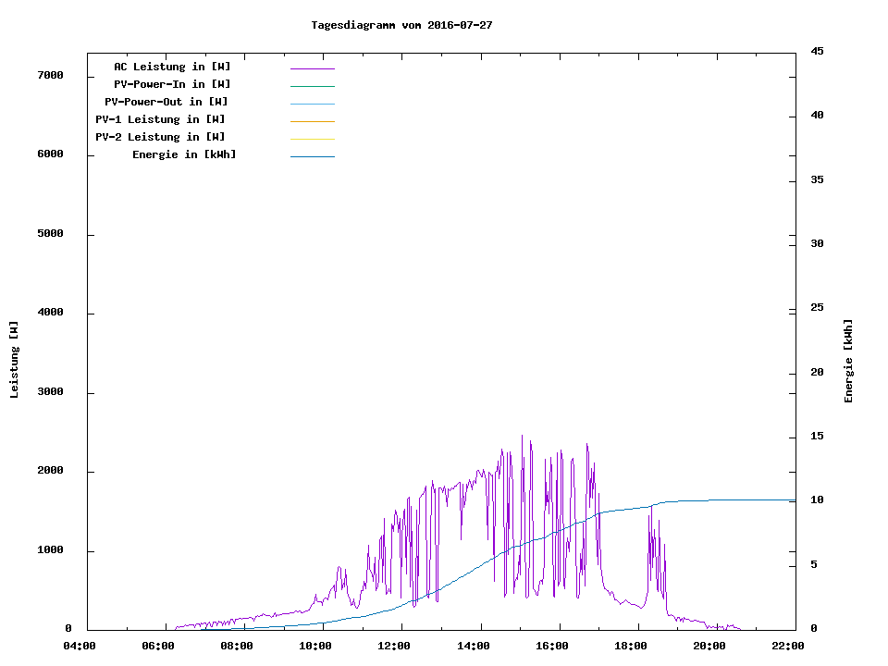Screen dimensions: 888x666
Task: Select the 12:00 time axis label
Action: (394, 646)
